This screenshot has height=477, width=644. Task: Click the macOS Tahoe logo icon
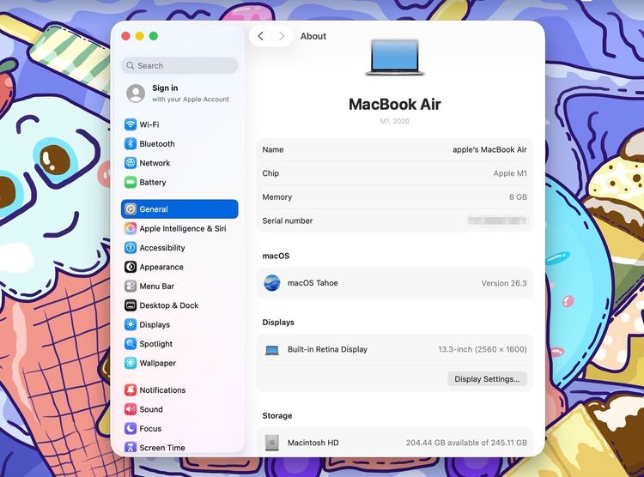click(x=272, y=283)
